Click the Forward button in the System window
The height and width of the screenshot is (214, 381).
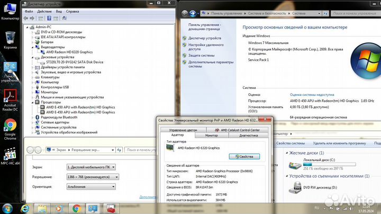pyautogui.click(x=193, y=13)
